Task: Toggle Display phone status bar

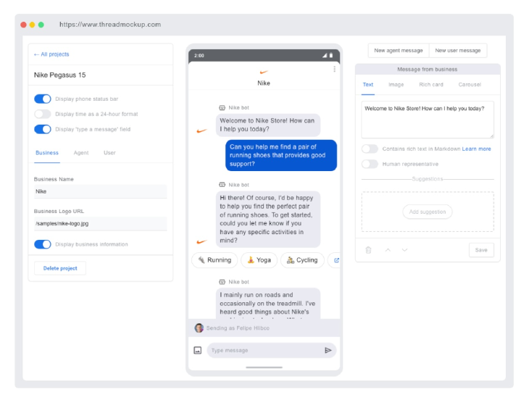Action: click(x=43, y=99)
